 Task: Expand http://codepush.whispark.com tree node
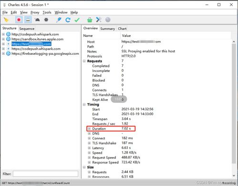click(3, 34)
